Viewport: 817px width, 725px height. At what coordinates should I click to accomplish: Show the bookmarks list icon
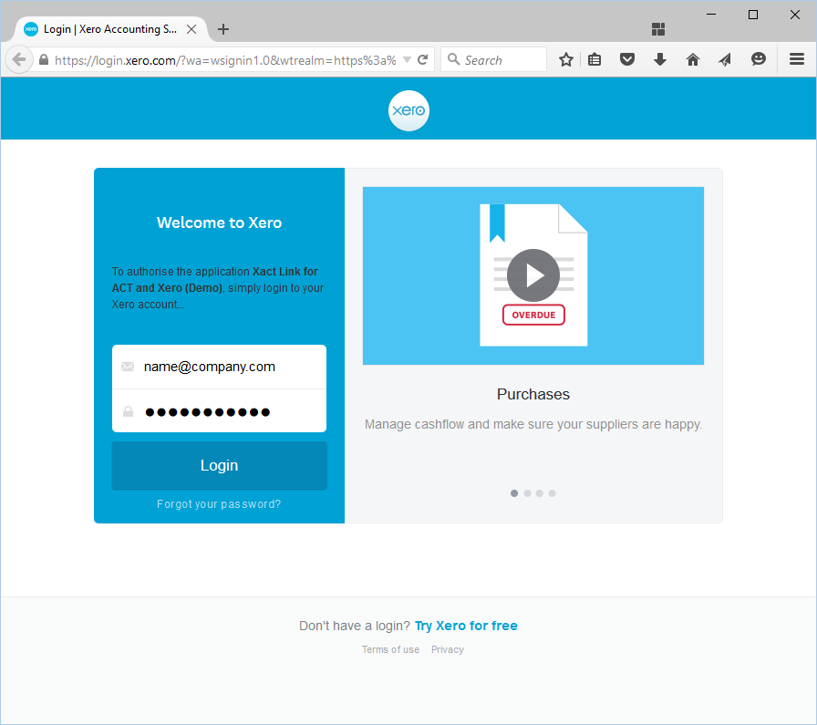(595, 59)
